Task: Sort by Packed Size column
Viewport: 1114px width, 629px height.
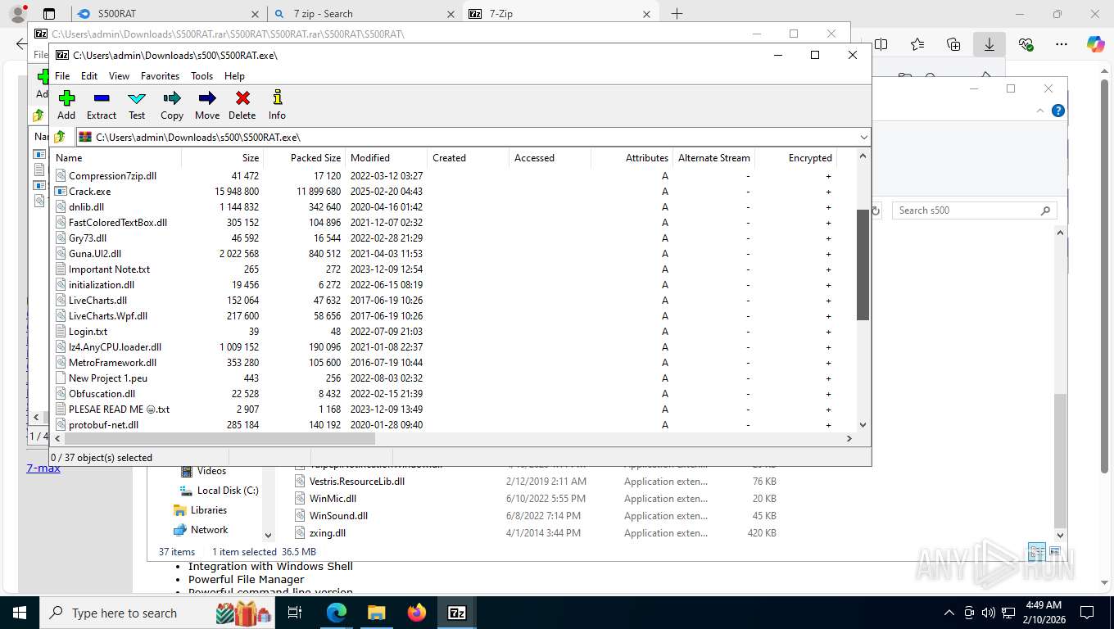Action: [x=304, y=158]
